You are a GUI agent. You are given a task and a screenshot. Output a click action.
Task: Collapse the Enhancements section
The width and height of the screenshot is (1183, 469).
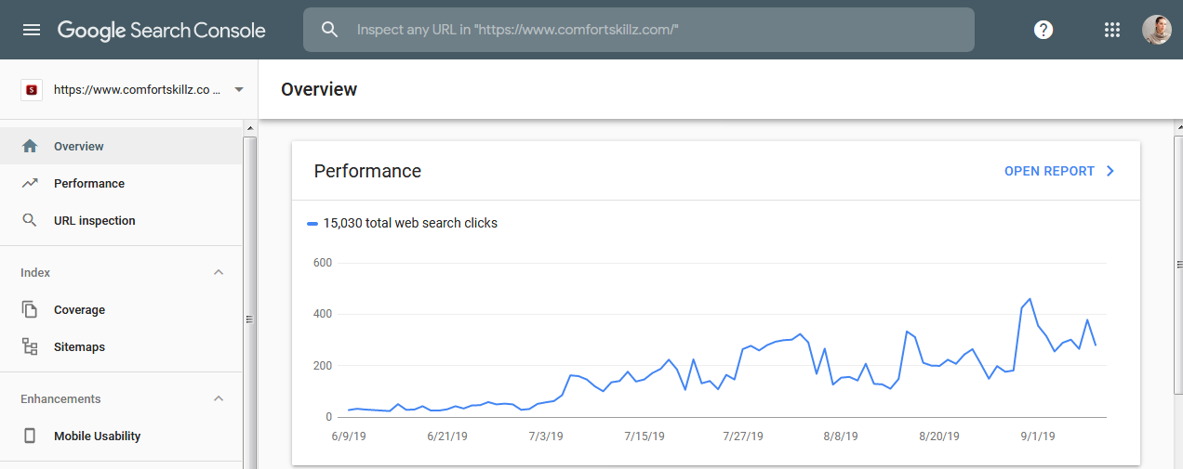click(219, 398)
